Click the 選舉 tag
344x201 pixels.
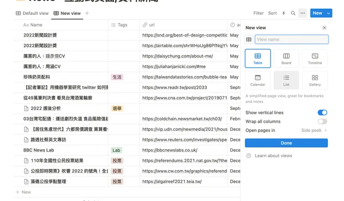tap(117, 108)
